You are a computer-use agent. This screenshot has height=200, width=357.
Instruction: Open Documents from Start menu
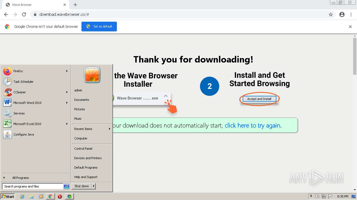tap(92, 100)
